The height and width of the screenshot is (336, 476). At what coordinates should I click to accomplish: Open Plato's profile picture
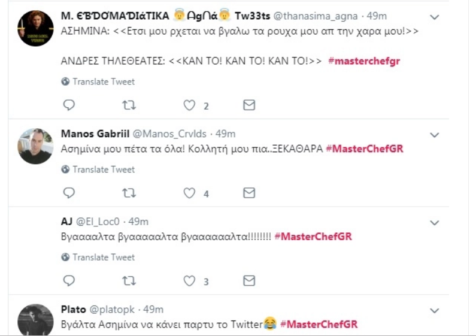(x=35, y=320)
